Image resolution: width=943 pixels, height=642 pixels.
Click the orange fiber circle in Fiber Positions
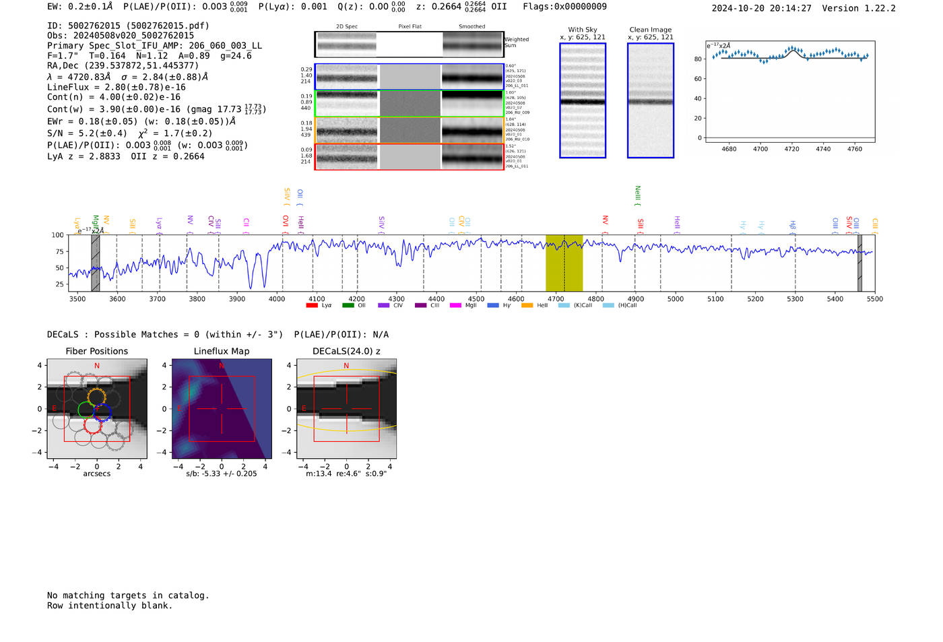[96, 397]
